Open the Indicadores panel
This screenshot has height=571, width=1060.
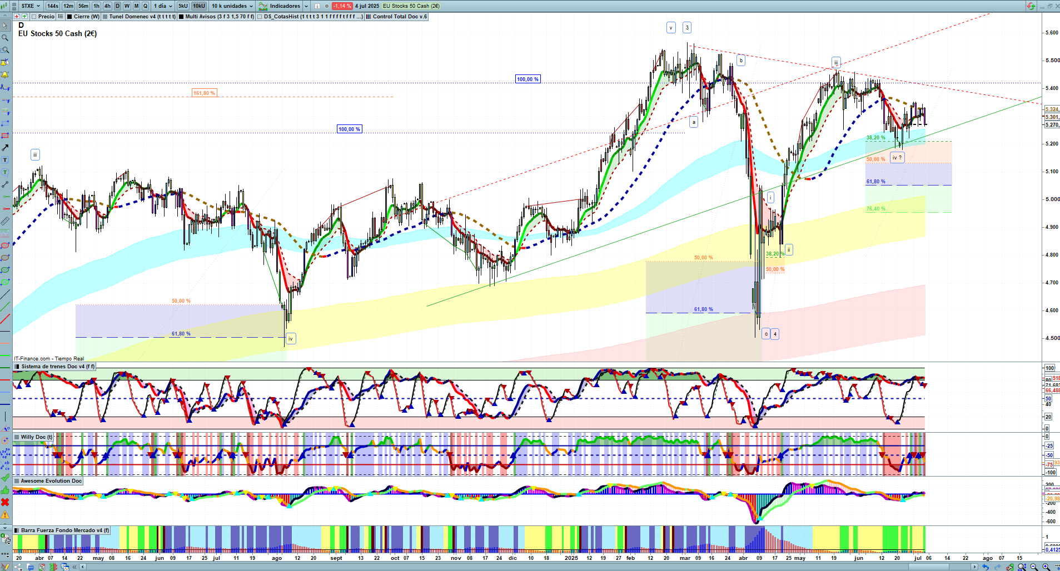tap(283, 6)
